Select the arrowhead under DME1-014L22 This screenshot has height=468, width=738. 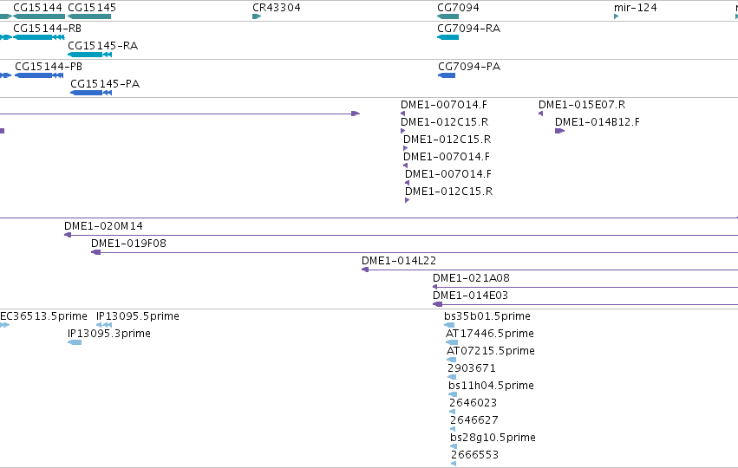[365, 270]
